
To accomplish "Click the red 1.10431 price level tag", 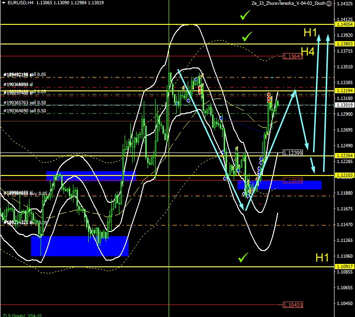I will tap(292, 305).
